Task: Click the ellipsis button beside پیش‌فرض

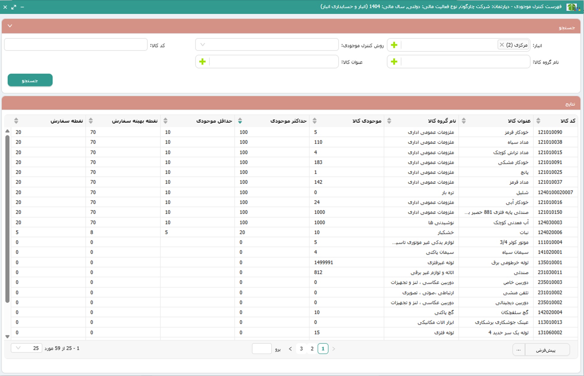Action: click(x=518, y=350)
